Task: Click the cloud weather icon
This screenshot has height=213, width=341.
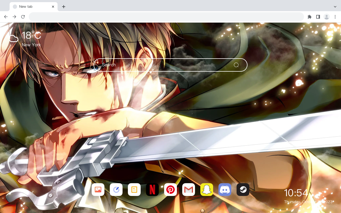Action: (13, 38)
